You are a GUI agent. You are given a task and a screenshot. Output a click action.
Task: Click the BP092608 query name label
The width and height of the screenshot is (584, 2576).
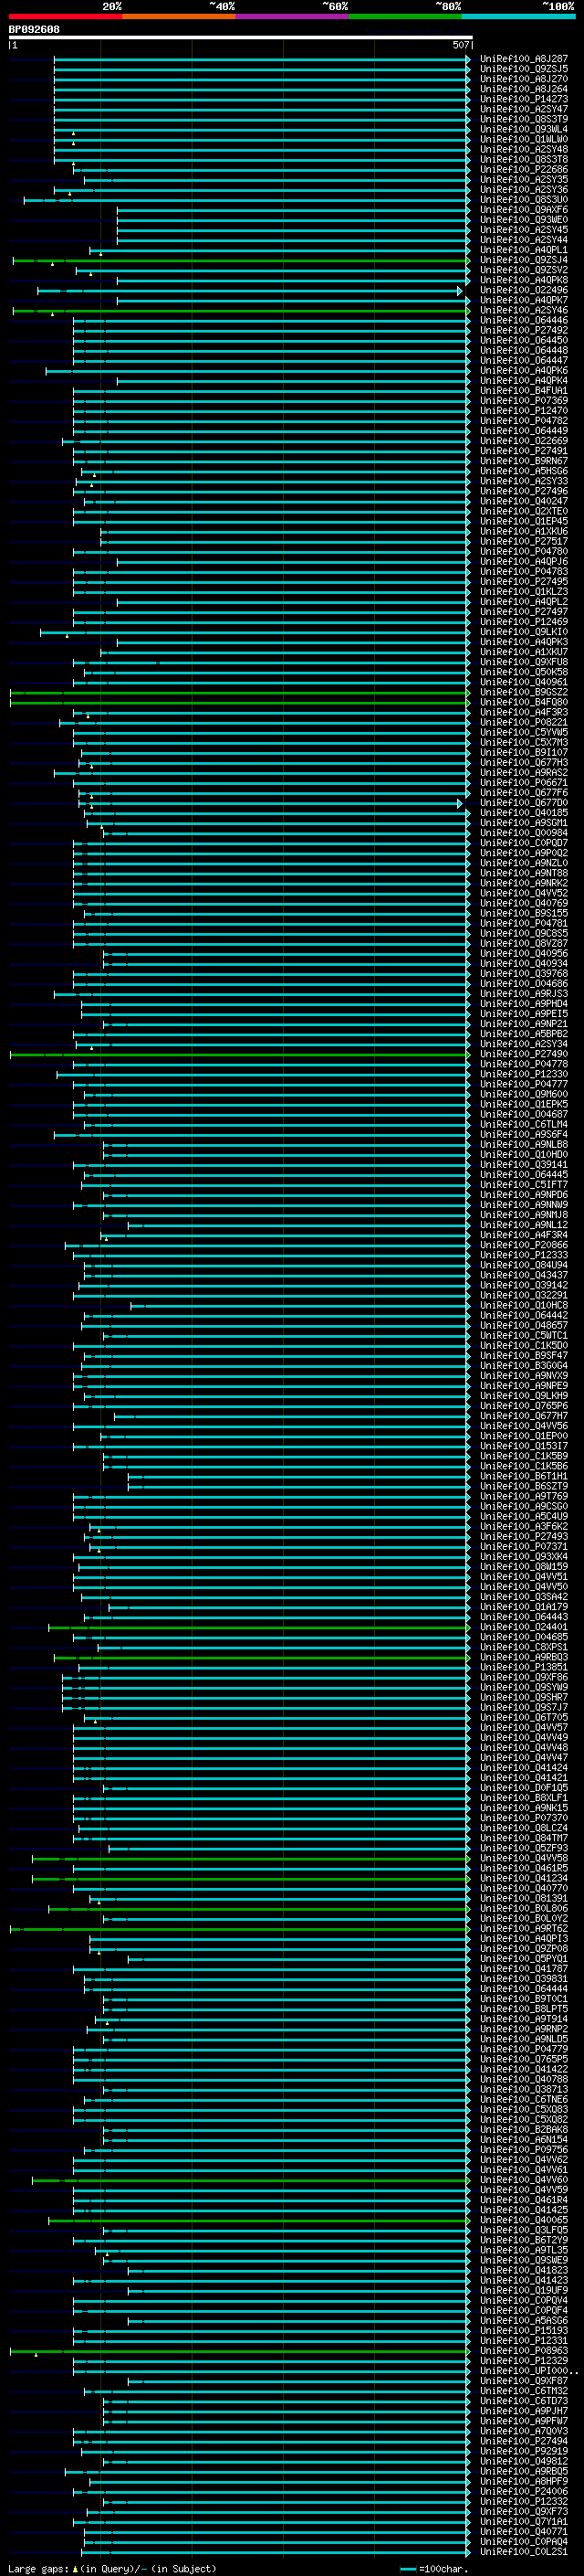pyautogui.click(x=34, y=29)
